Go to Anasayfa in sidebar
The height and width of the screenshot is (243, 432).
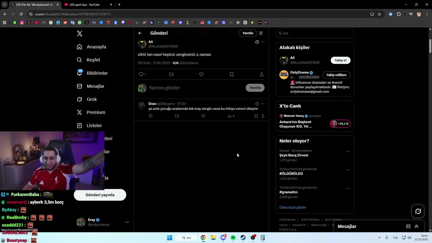pyautogui.click(x=91, y=47)
